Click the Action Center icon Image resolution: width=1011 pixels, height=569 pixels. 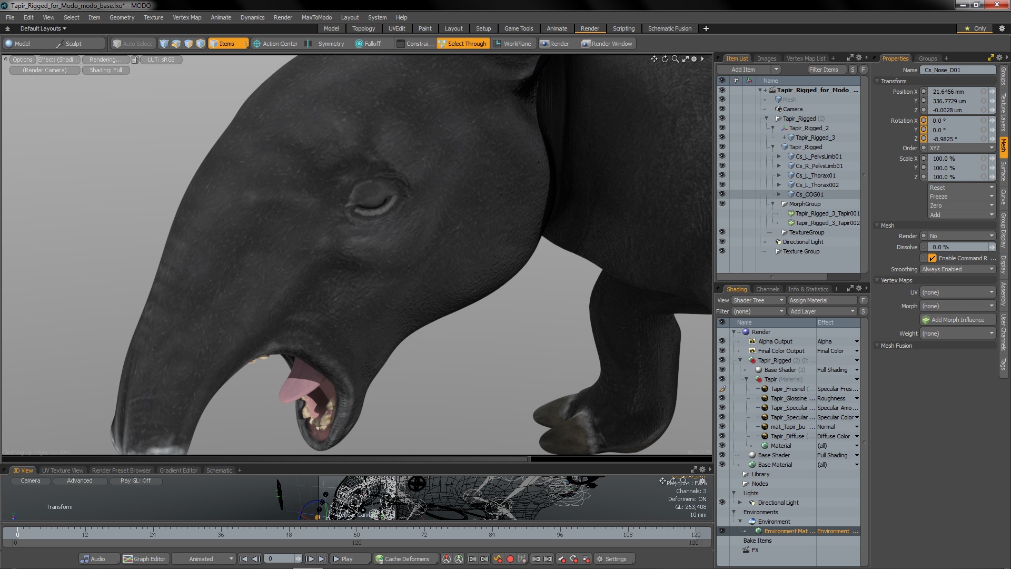pyautogui.click(x=257, y=44)
